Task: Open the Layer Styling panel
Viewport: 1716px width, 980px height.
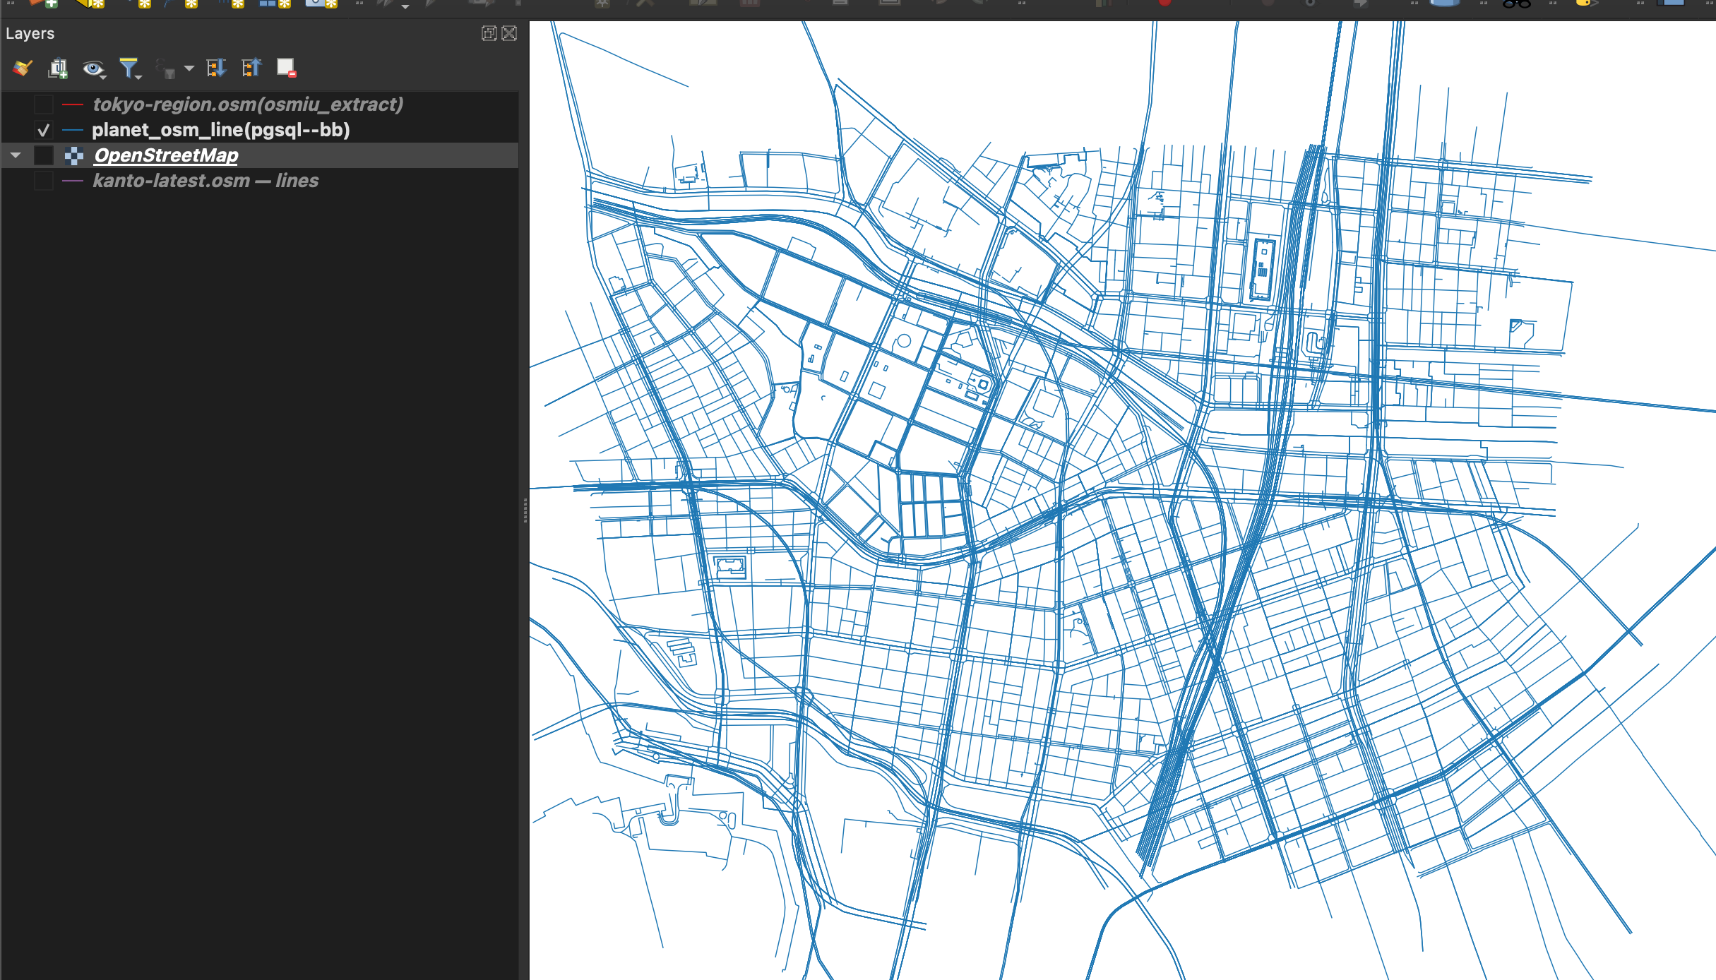Action: point(22,68)
